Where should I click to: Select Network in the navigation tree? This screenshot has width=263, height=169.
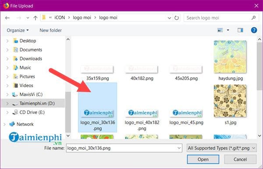[x=25, y=124]
